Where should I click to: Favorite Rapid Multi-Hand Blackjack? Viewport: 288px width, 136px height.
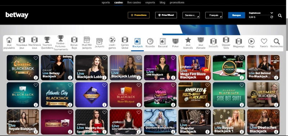pos(207,85)
